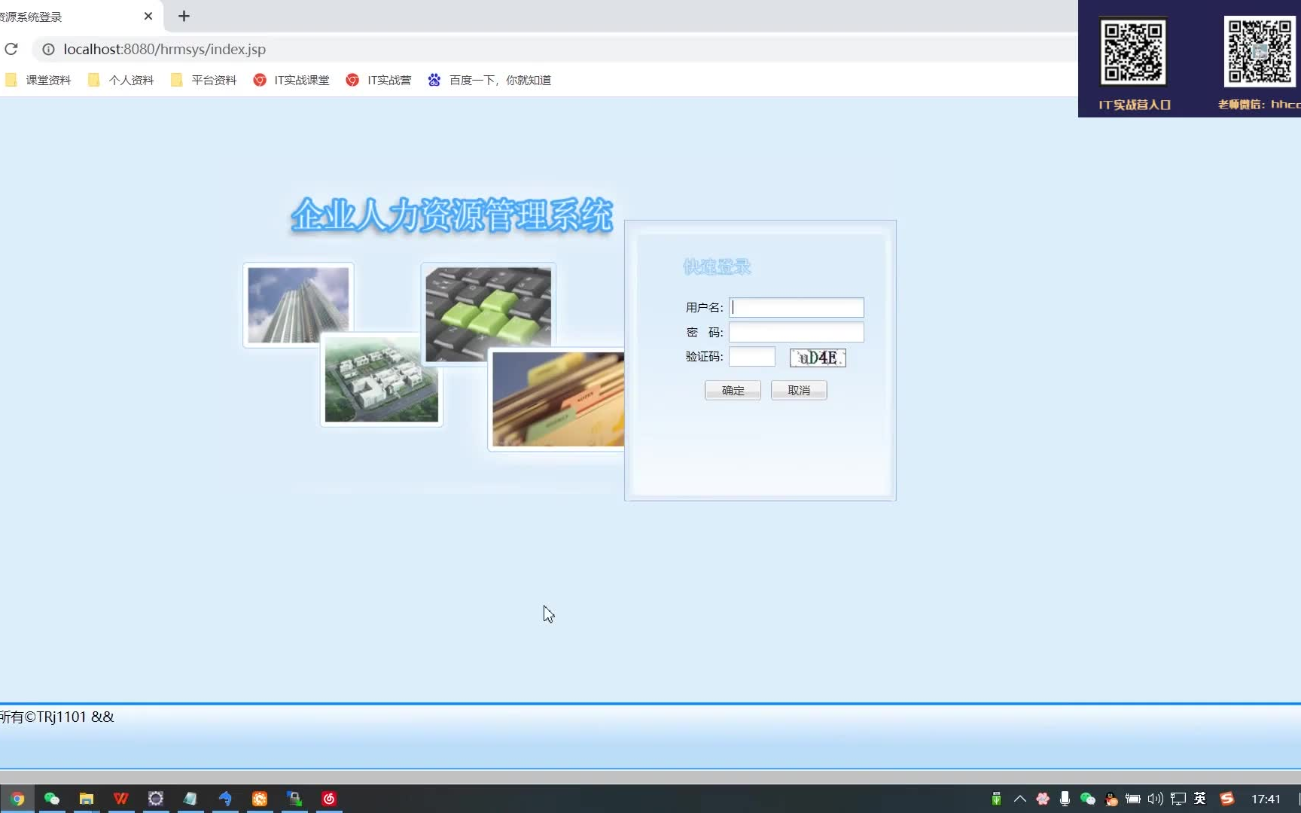Open the 个人资料 bookmark folder

click(x=120, y=80)
